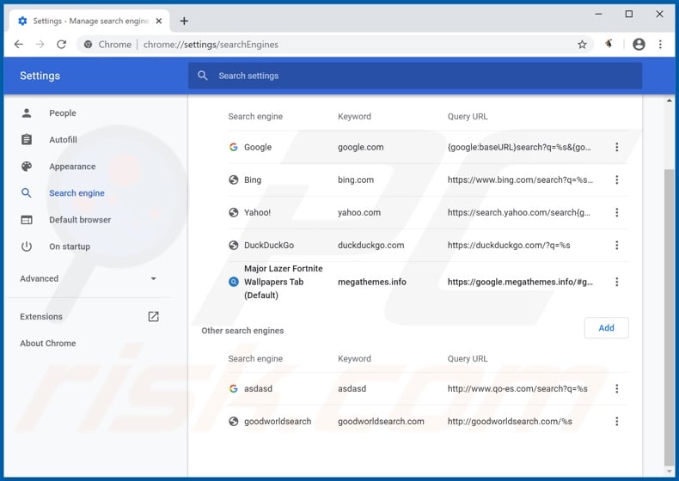Image resolution: width=679 pixels, height=481 pixels.
Task: Click the megathemes icon beside Major Lazer entry
Action: [234, 282]
